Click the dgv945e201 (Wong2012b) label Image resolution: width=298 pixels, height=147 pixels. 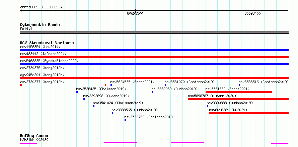(x=42, y=75)
